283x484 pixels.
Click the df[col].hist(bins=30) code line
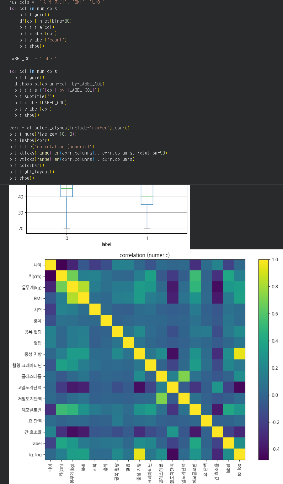pos(46,21)
